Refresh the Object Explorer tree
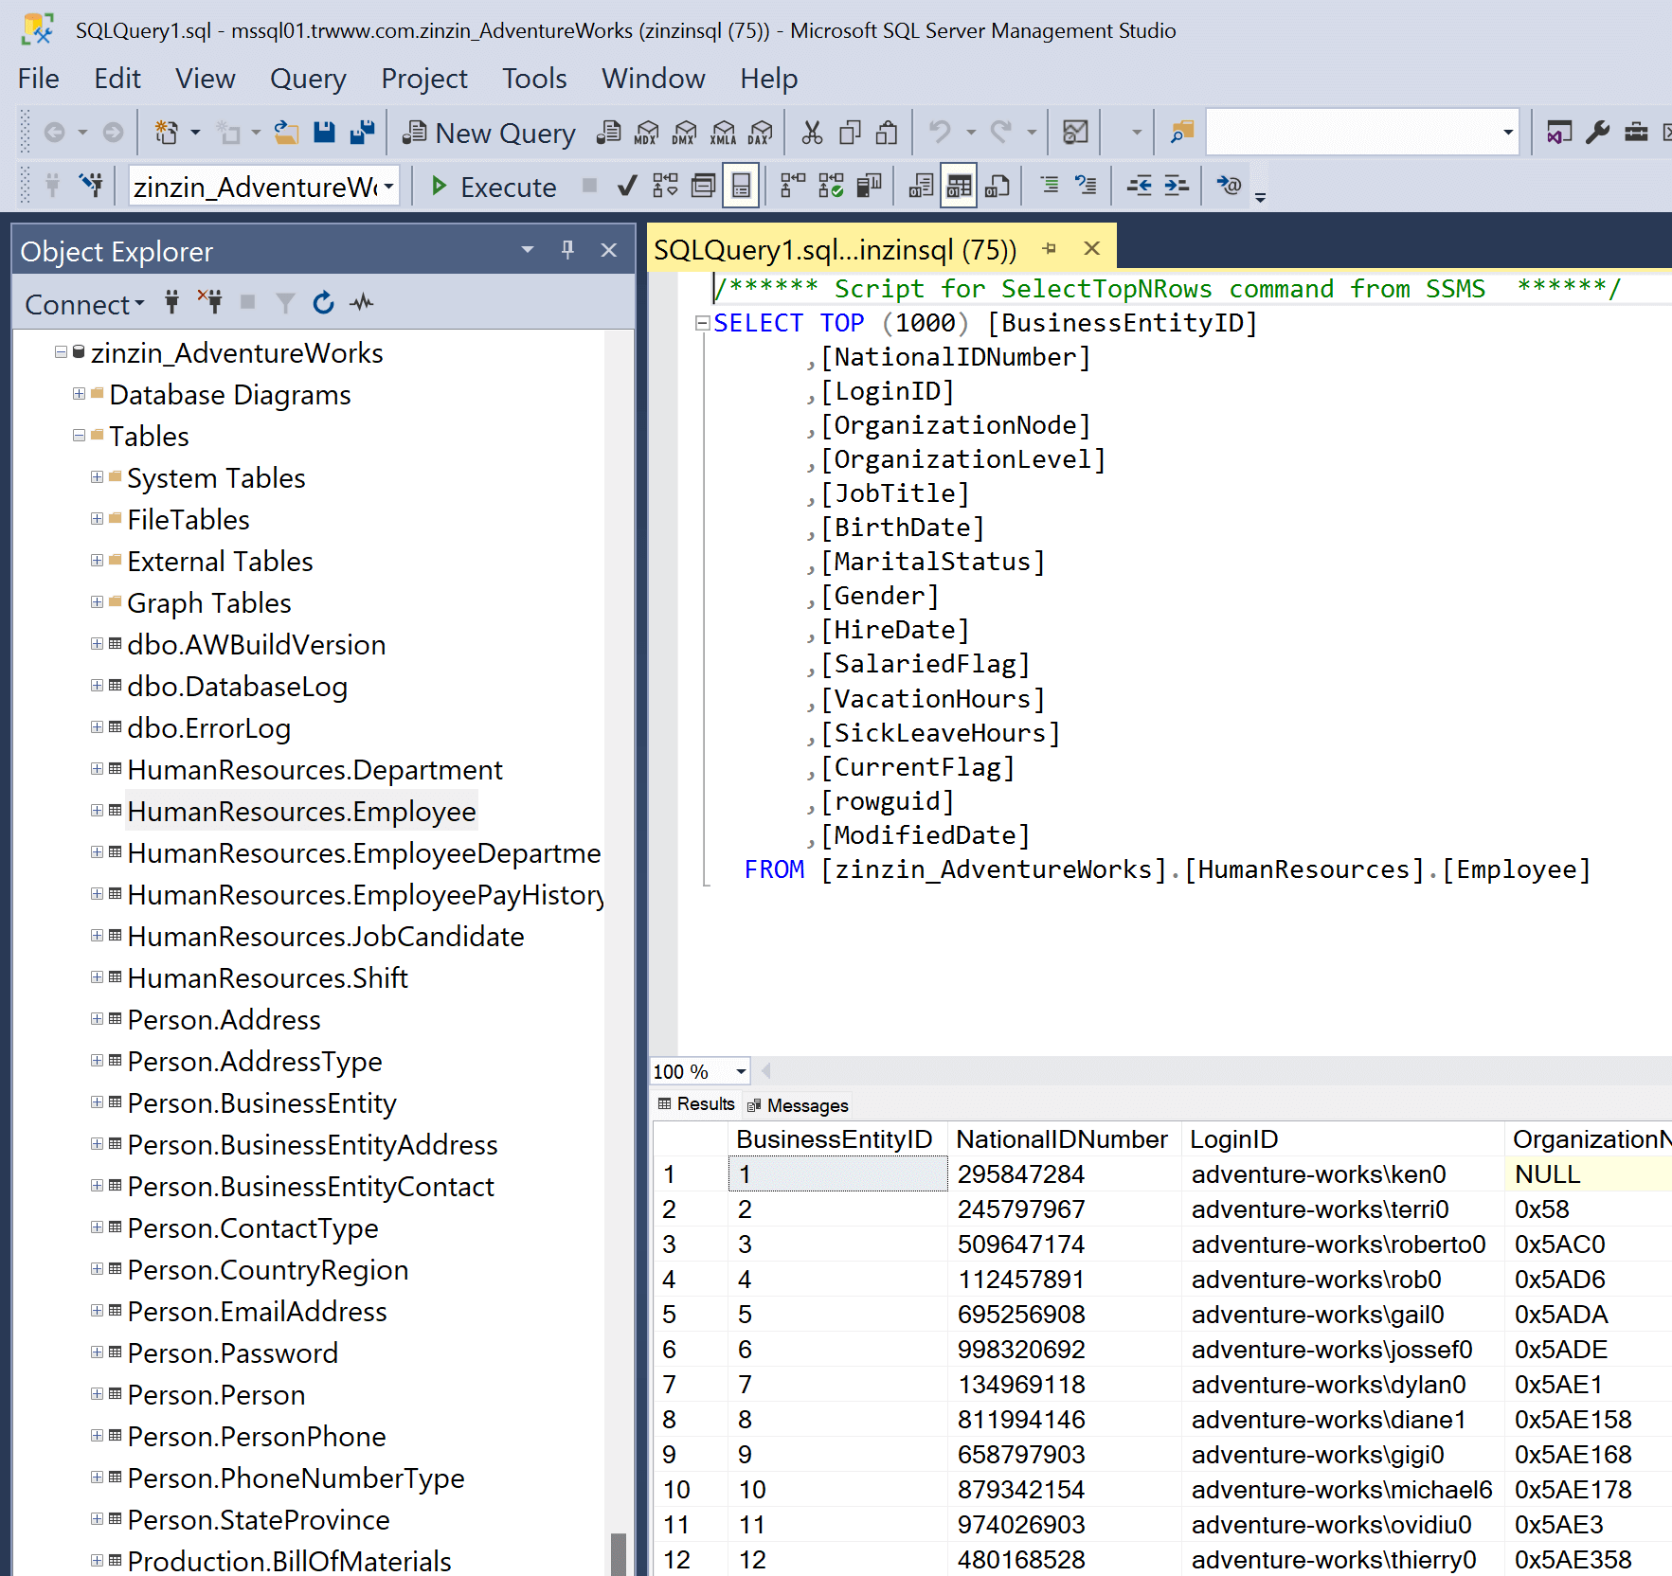 click(x=323, y=303)
